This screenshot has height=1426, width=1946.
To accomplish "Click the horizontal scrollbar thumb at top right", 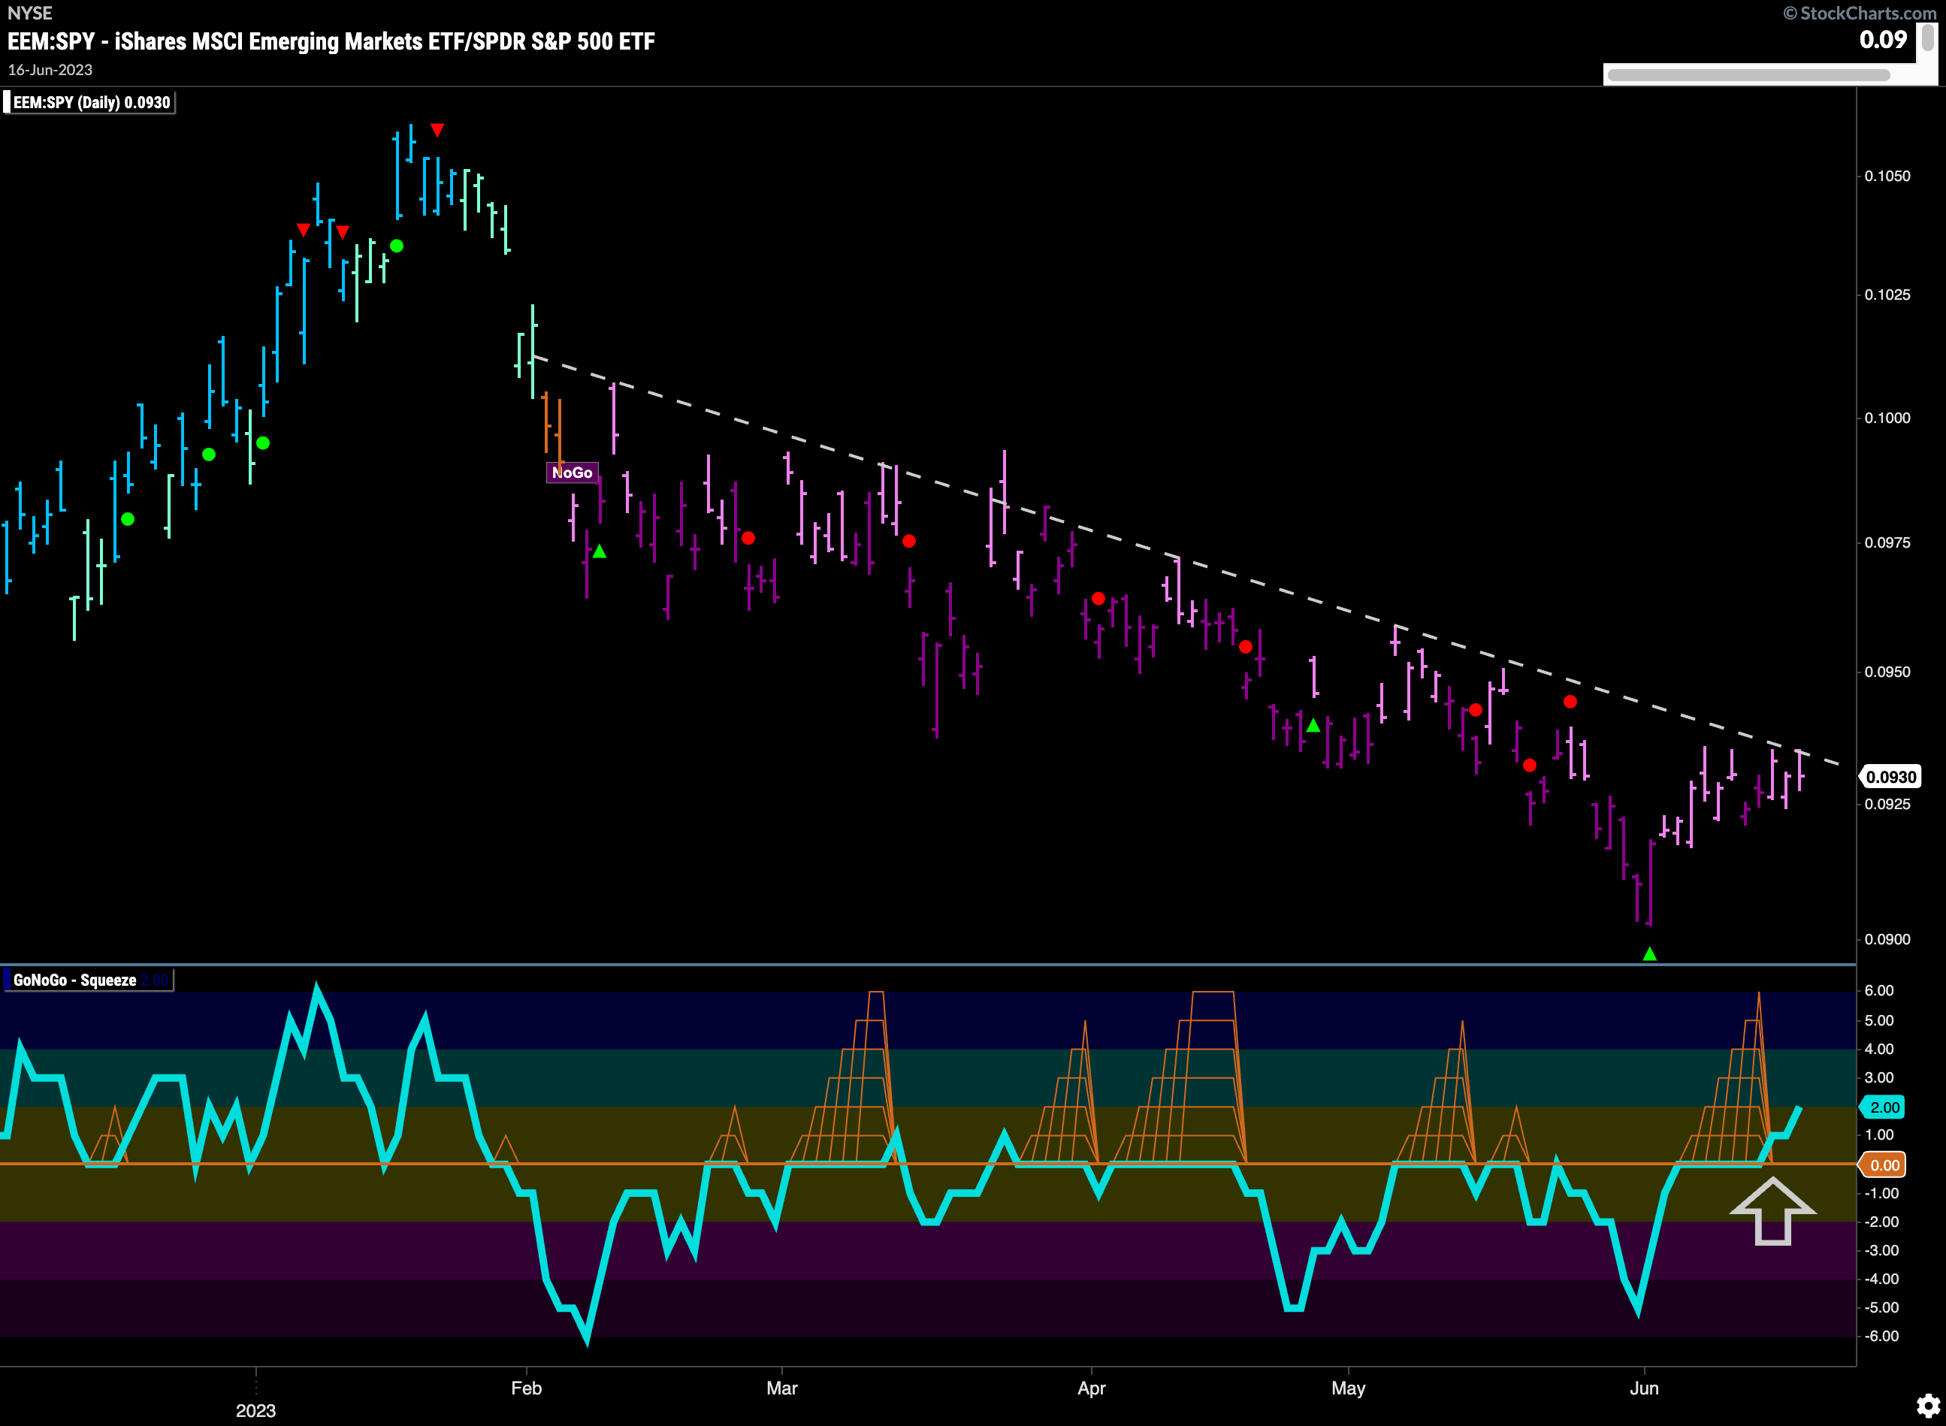I will [x=1748, y=75].
